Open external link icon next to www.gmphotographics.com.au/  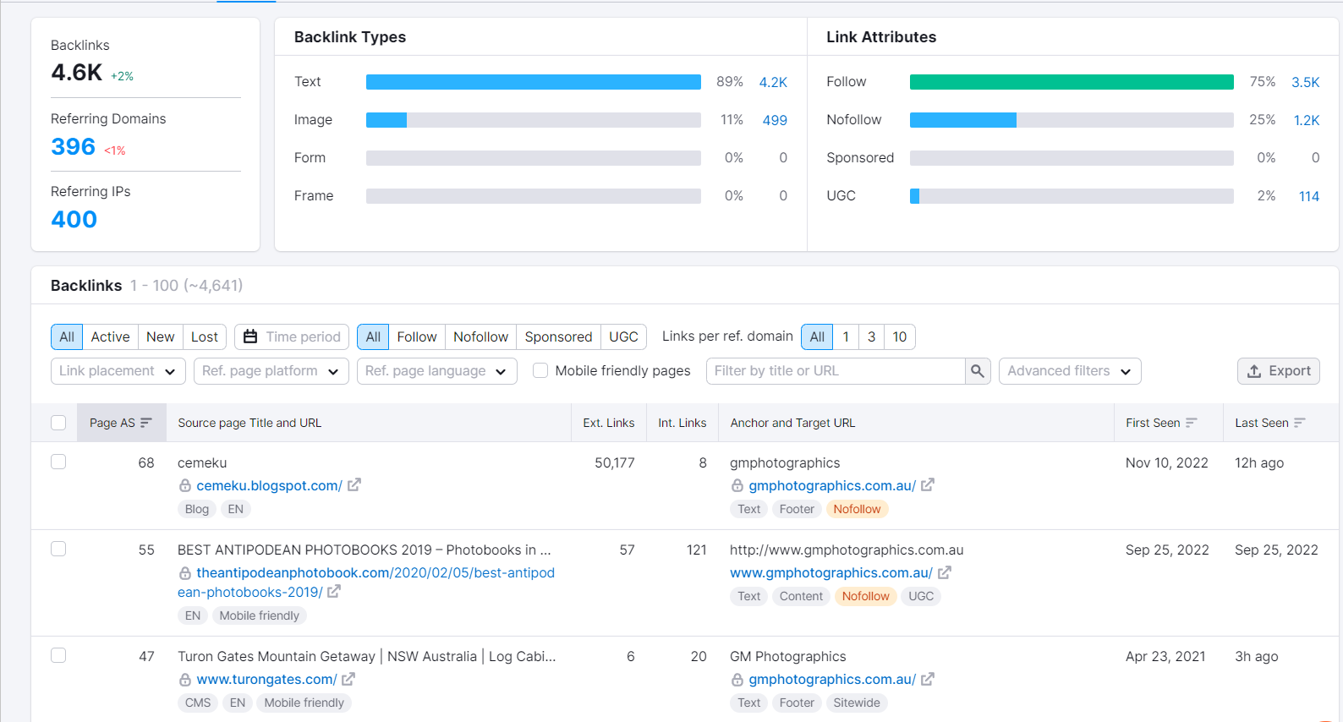(945, 572)
